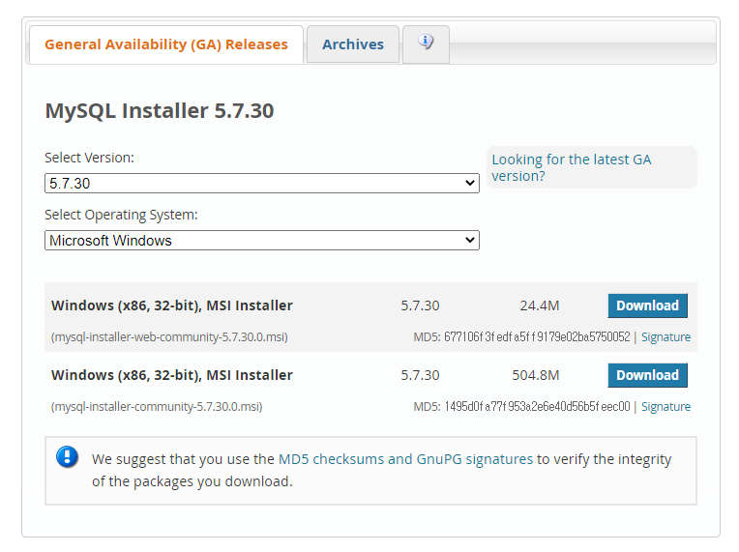
Task: Click version 5.7.30 in the 24.4M row
Action: pyautogui.click(x=420, y=305)
